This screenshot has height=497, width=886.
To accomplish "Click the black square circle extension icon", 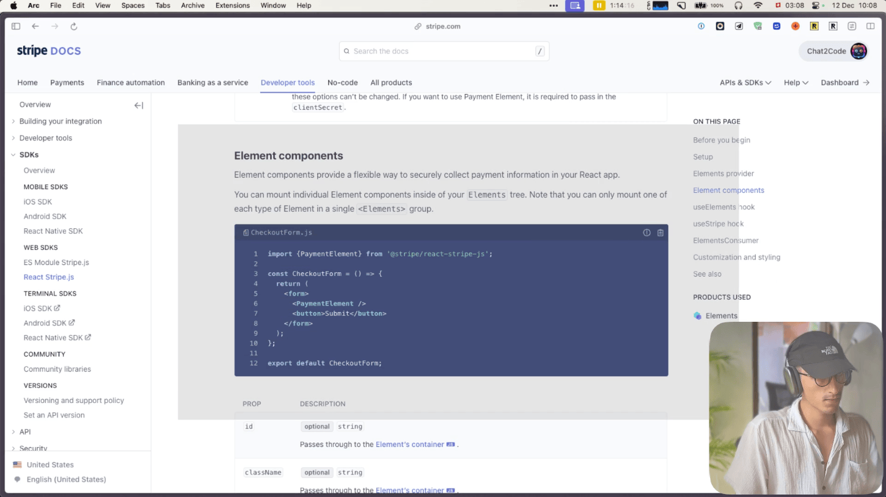I will [x=720, y=26].
